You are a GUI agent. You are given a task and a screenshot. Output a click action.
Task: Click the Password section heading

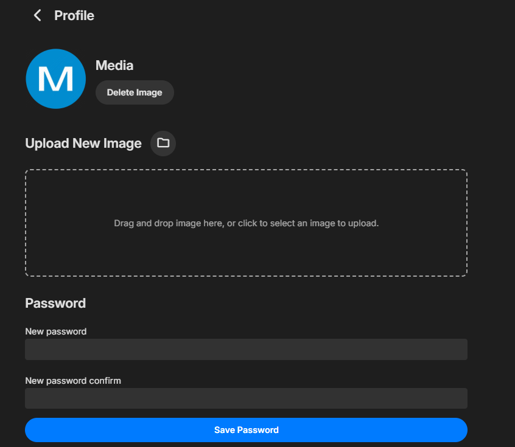pyautogui.click(x=55, y=303)
